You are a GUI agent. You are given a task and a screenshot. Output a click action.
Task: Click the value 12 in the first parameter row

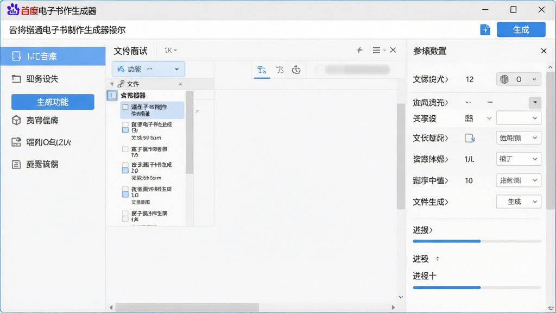(470, 79)
